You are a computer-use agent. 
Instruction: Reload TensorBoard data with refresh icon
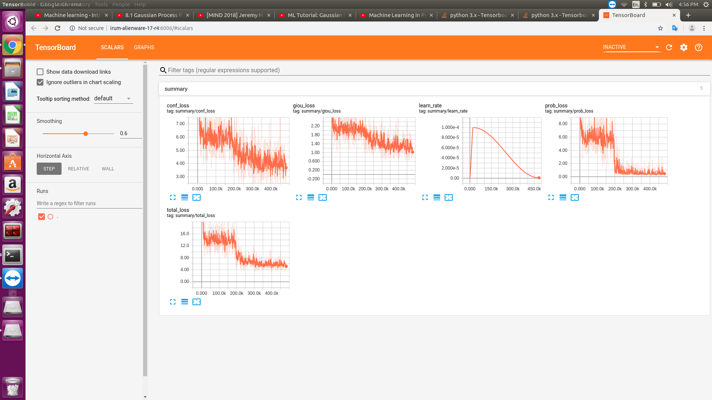pyautogui.click(x=669, y=47)
